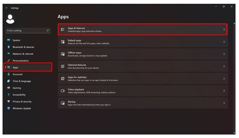Expand Apps & features chevron arrow

[224, 30]
